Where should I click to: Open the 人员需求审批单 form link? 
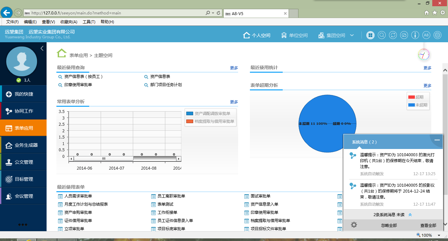click(x=78, y=196)
